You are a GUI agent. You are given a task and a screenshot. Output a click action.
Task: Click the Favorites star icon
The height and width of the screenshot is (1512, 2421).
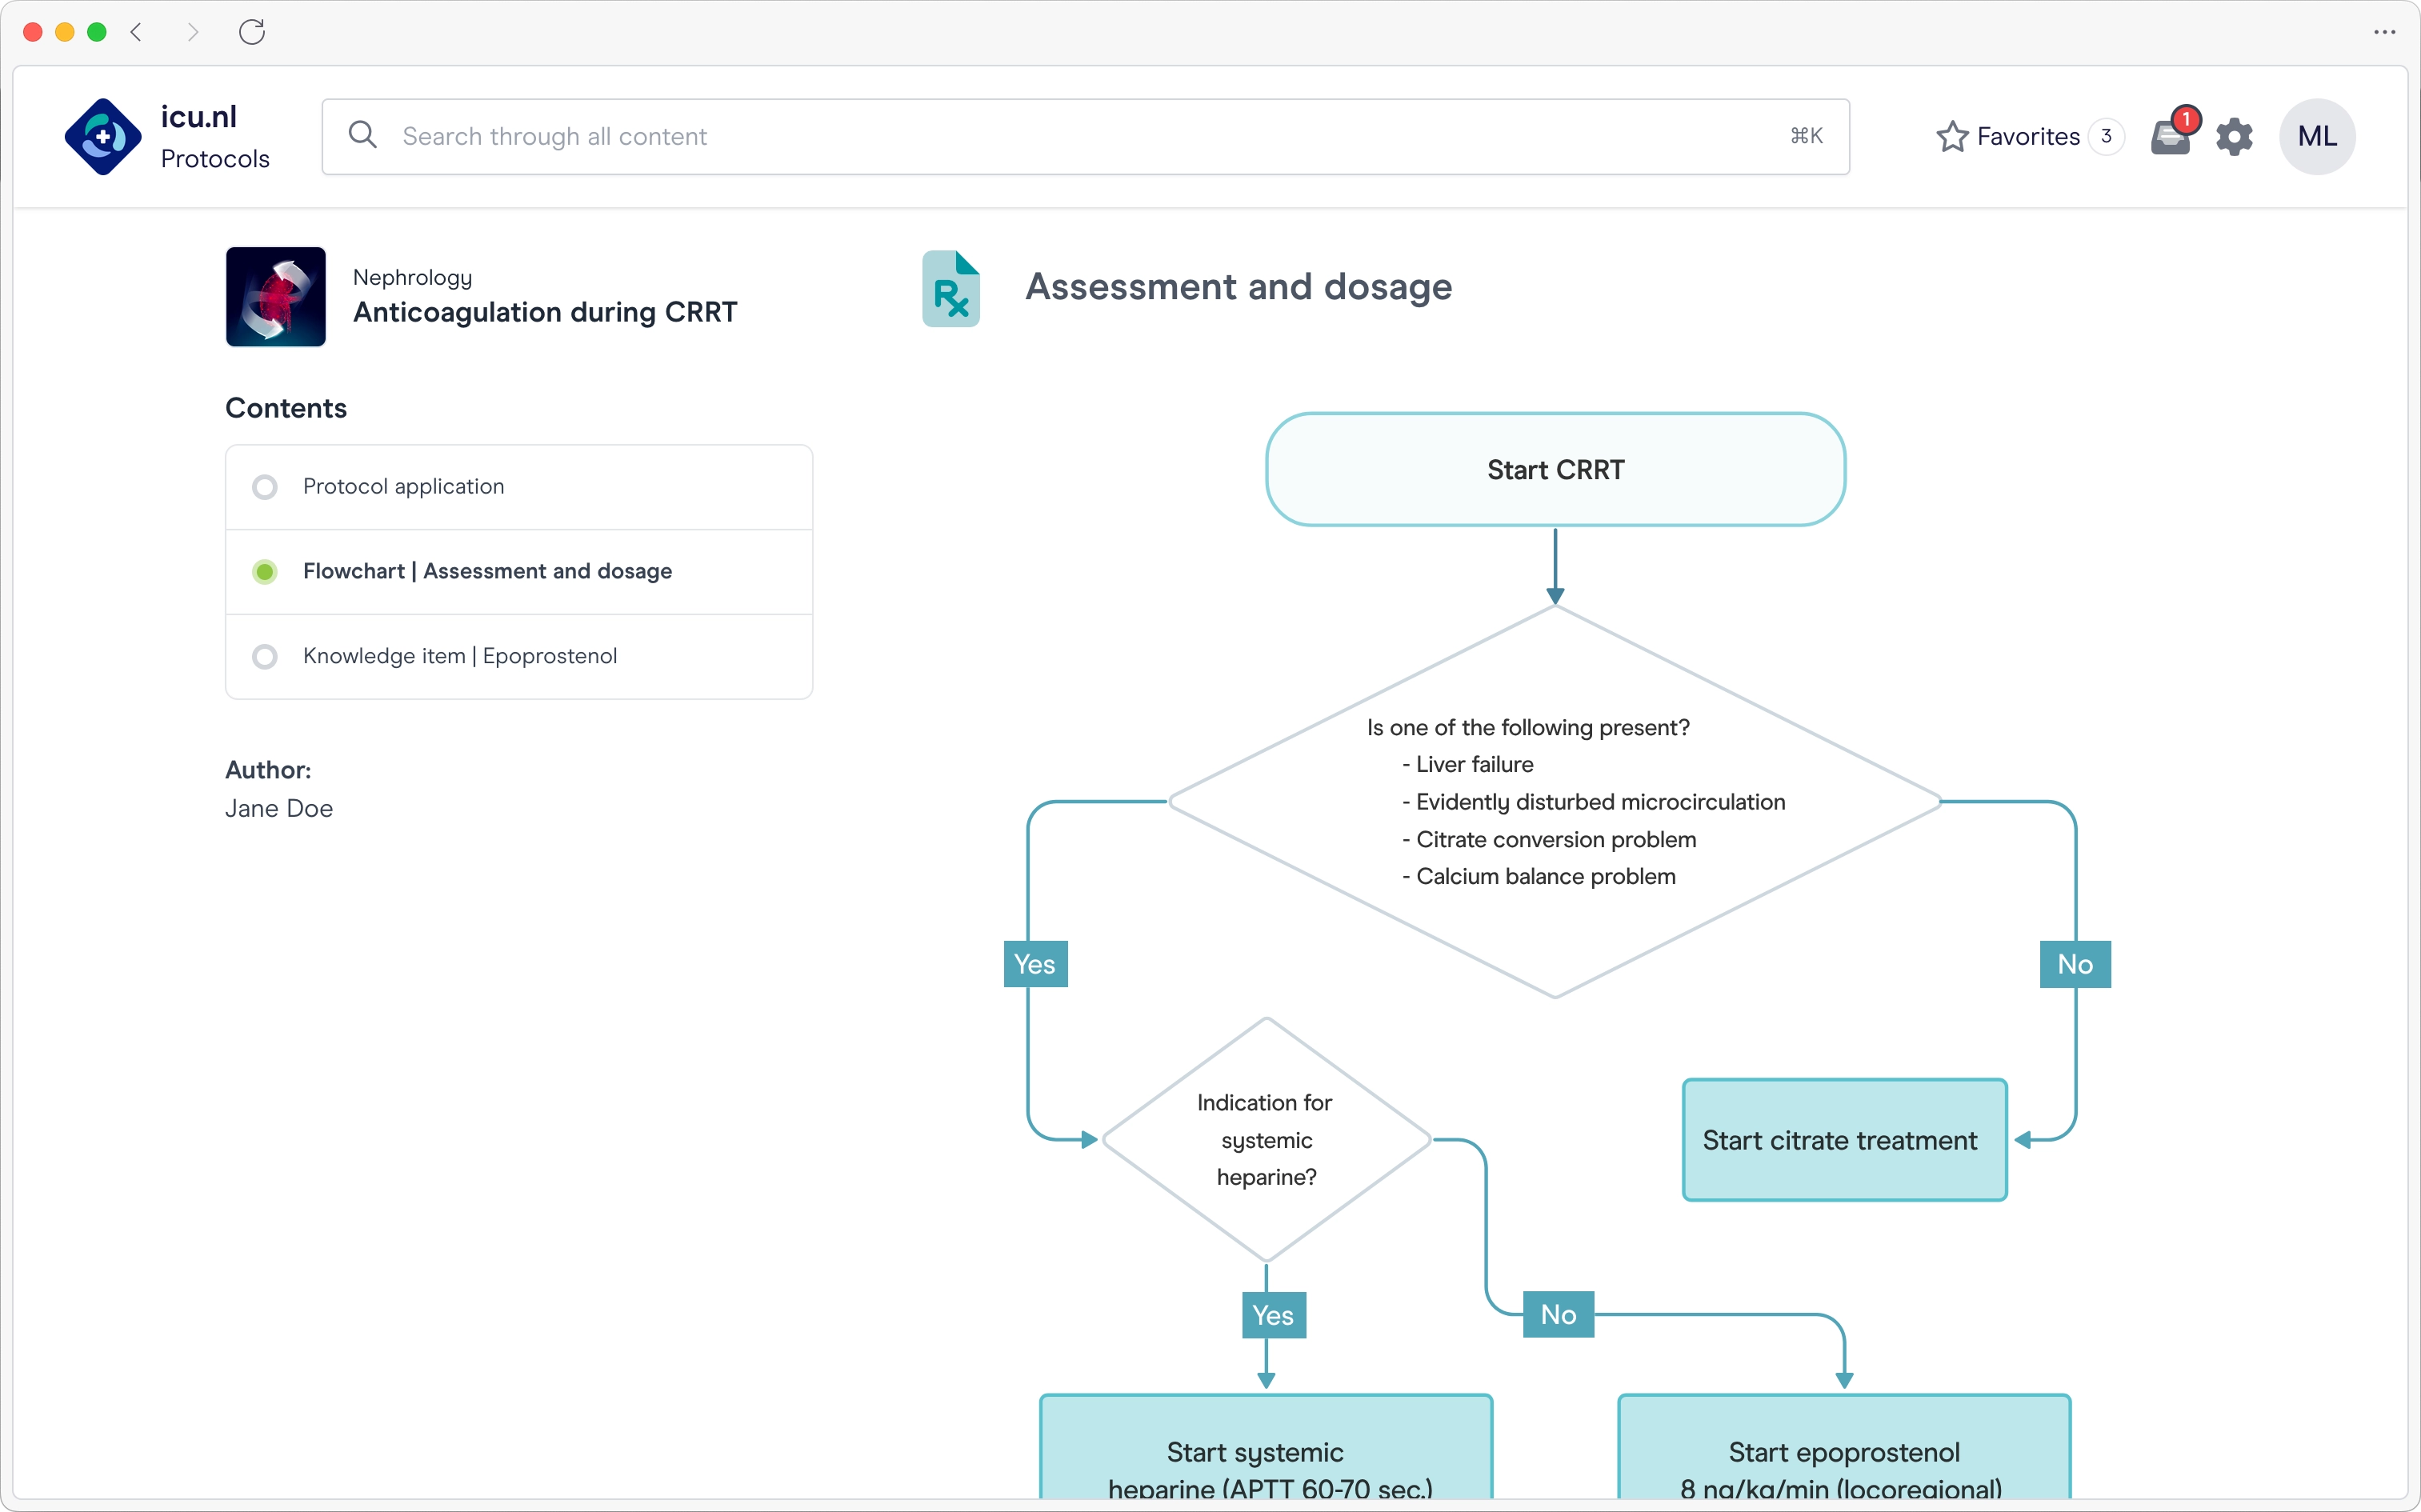click(x=1951, y=136)
